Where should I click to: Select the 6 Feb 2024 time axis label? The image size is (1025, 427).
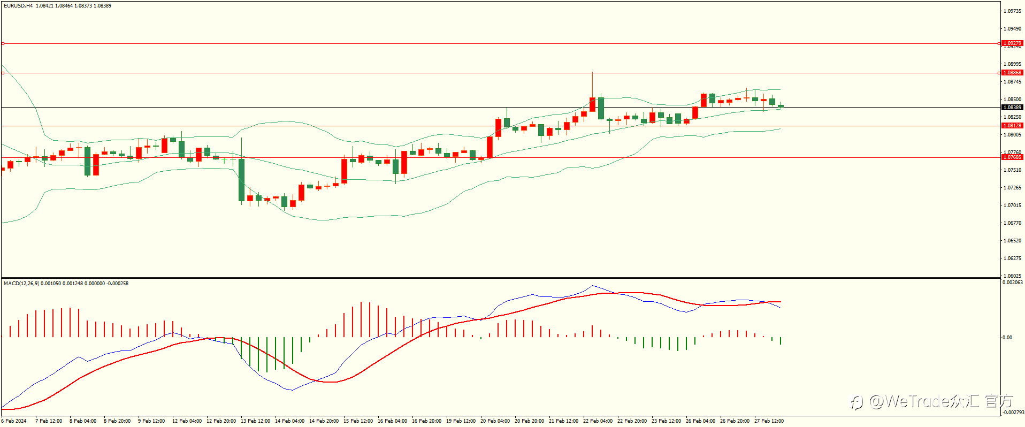(14, 421)
